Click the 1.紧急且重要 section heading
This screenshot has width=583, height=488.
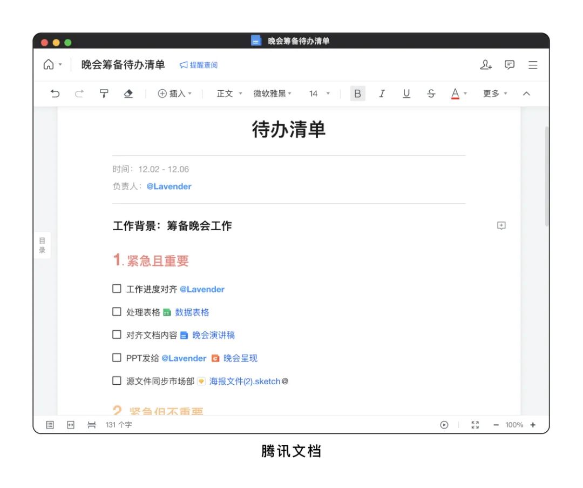151,260
